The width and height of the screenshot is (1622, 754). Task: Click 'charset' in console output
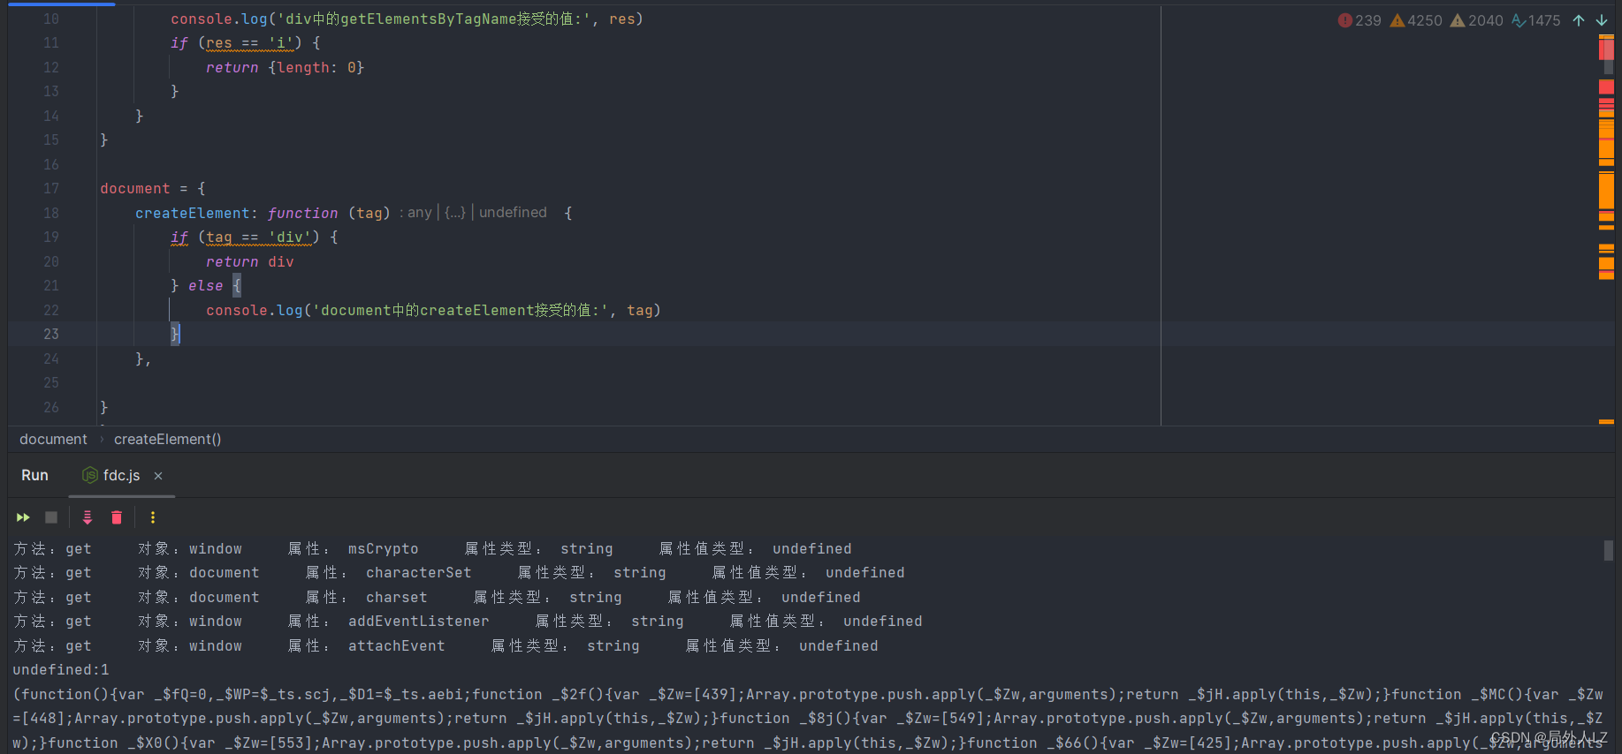396,597
